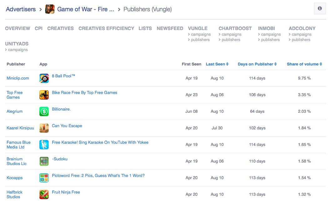Select the AdColony tab heading
This screenshot has width=330, height=202.
(302, 28)
